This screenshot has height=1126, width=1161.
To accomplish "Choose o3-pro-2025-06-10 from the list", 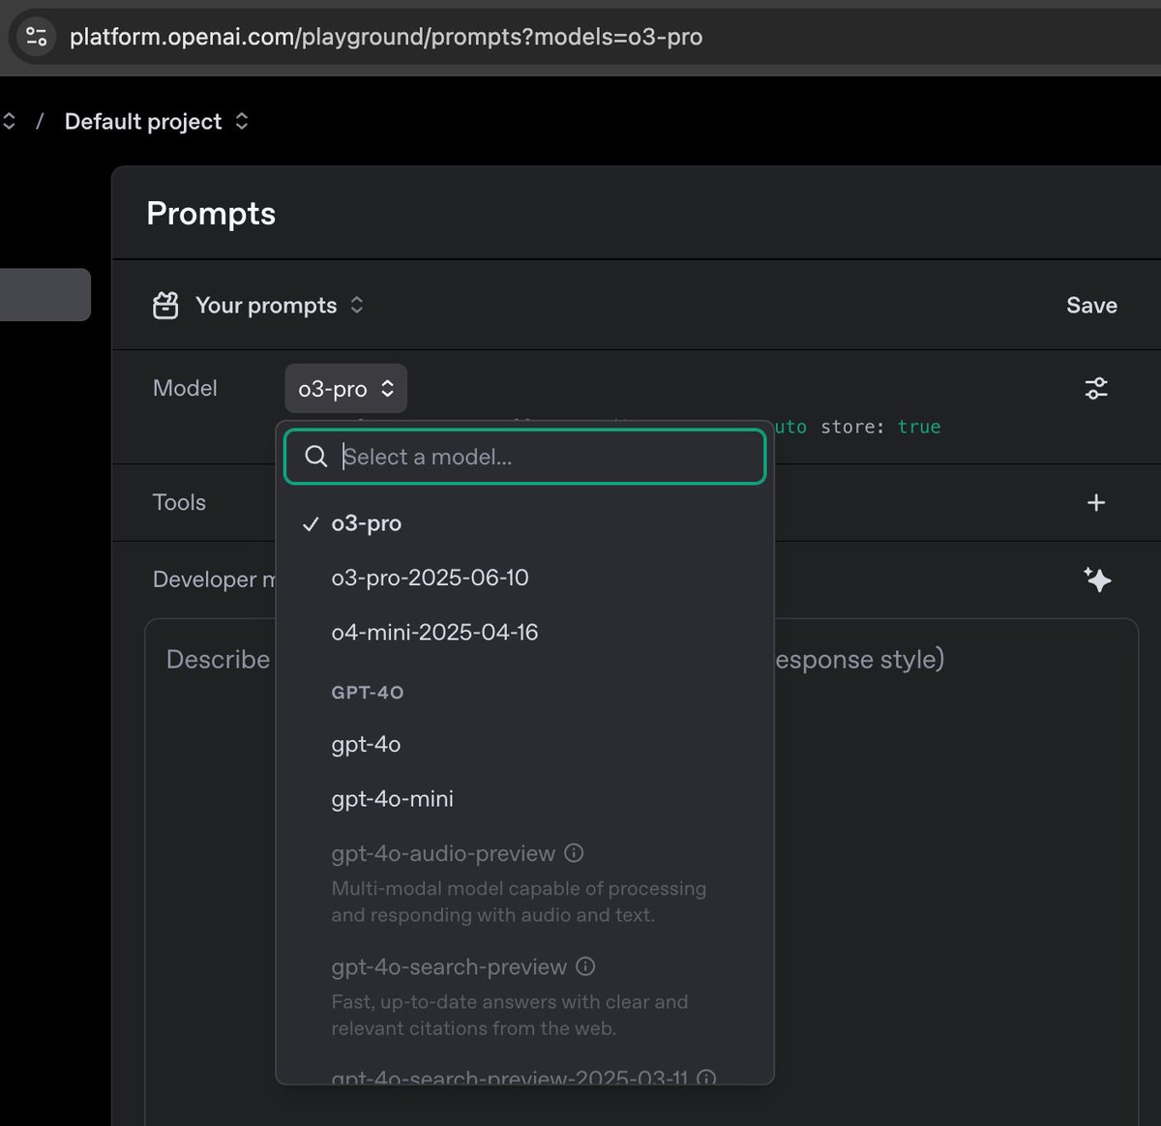I will [524, 578].
